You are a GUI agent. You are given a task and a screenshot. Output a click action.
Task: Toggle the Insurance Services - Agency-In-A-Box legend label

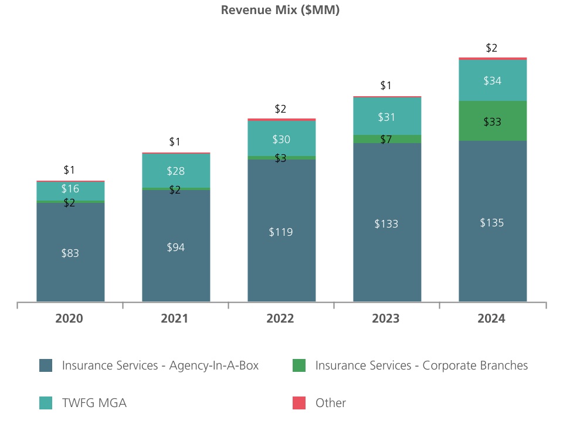[x=160, y=365]
